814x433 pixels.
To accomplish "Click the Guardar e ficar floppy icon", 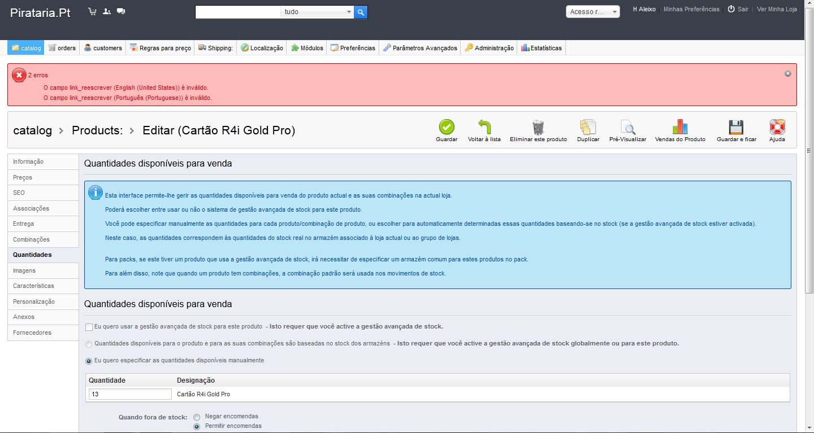I will pyautogui.click(x=736, y=126).
